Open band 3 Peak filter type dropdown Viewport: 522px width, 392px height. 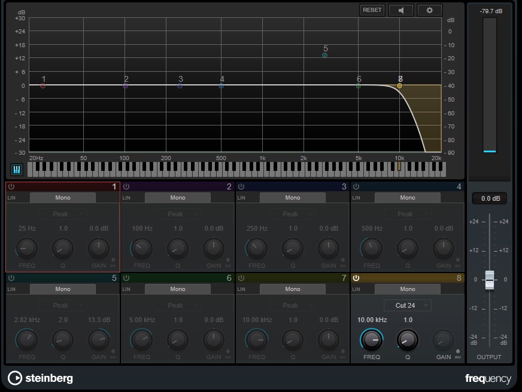pyautogui.click(x=293, y=214)
